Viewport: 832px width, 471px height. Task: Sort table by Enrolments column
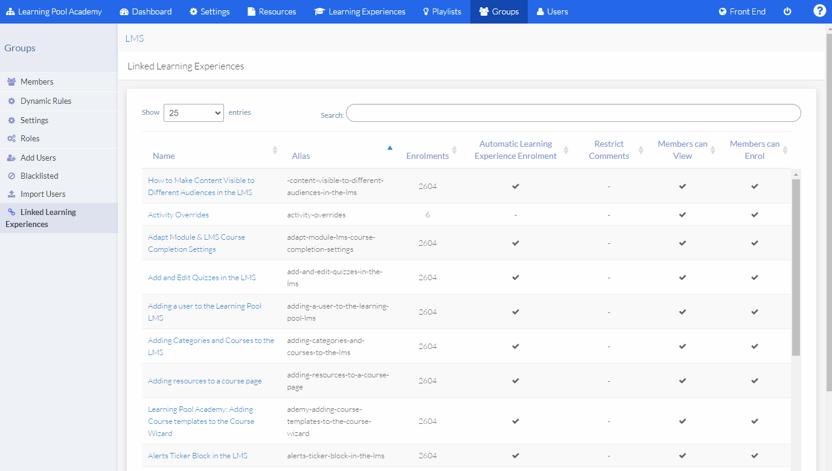click(x=427, y=155)
